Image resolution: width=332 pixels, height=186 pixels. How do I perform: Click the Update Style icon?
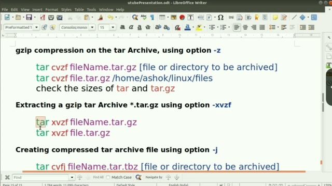coord(44,27)
